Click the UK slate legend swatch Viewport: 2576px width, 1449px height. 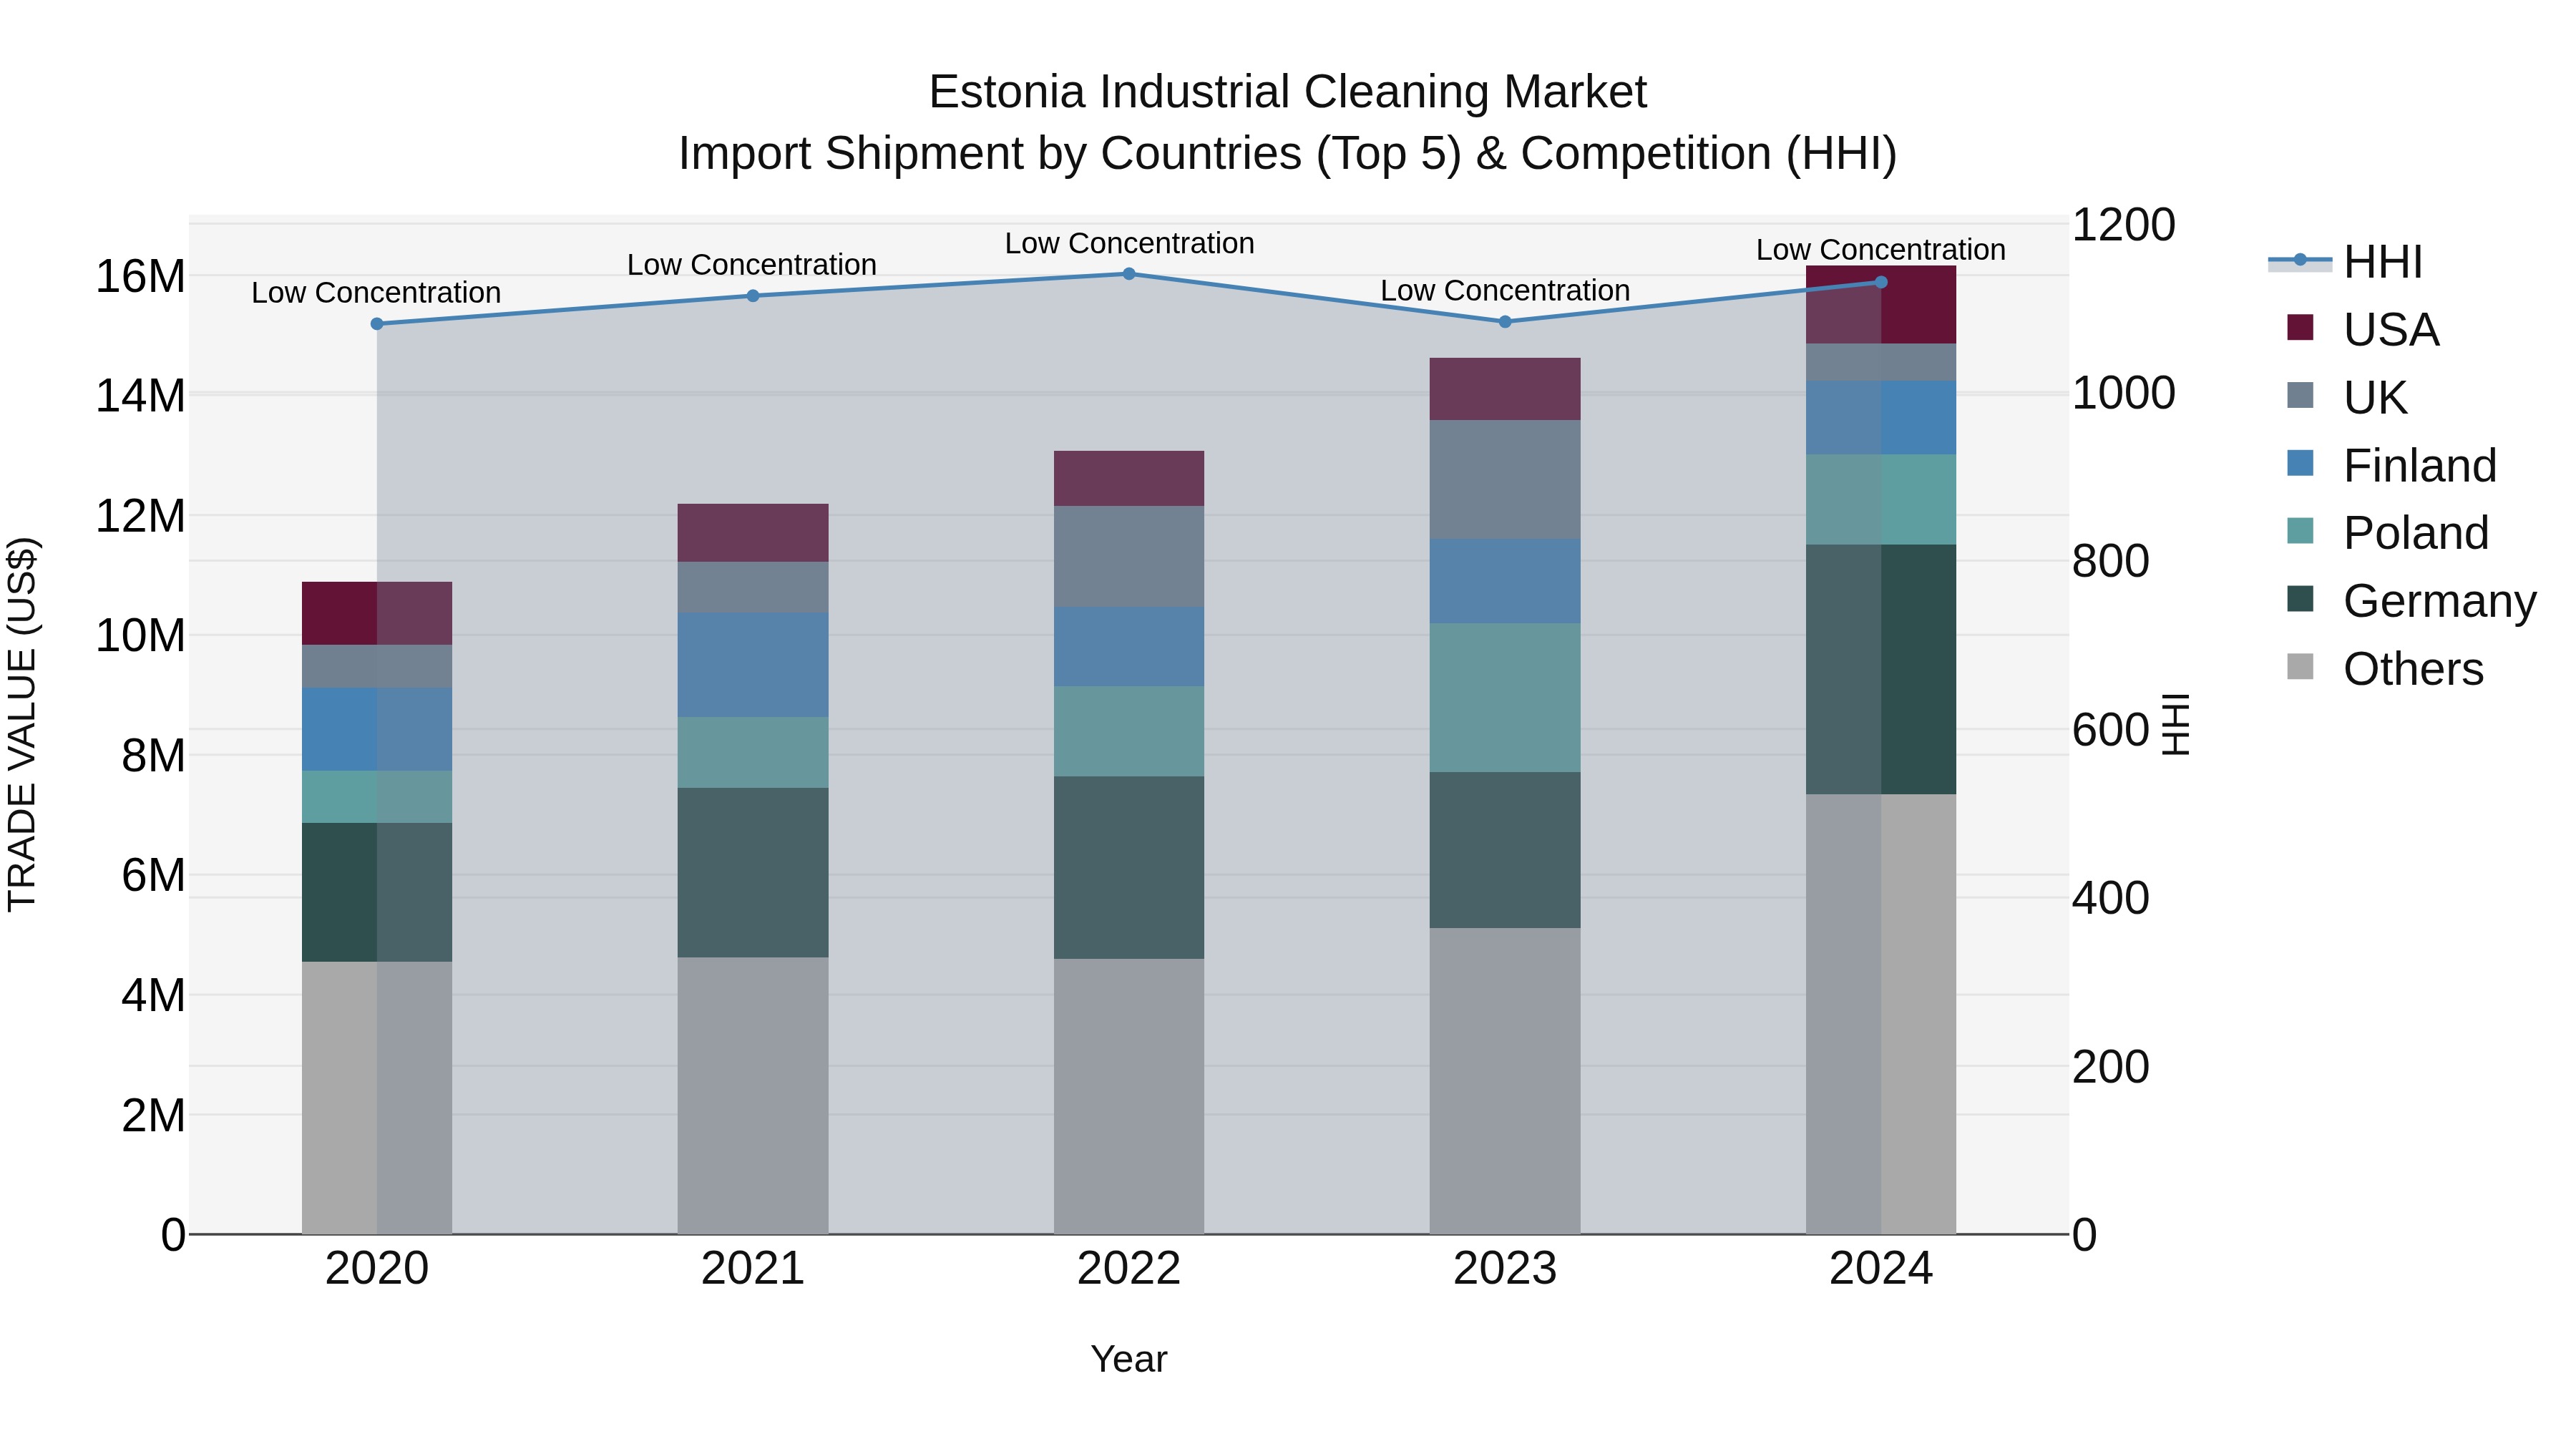2300,395
